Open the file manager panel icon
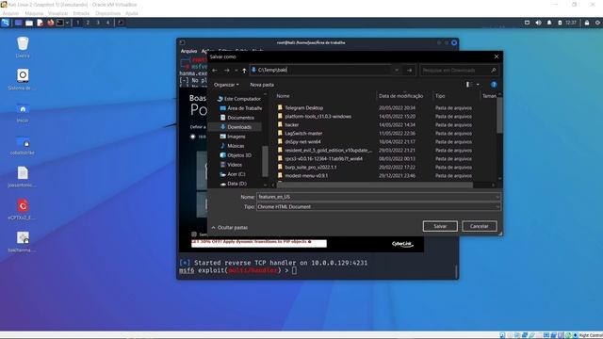Viewport: 603px width, 339px height. click(x=29, y=23)
